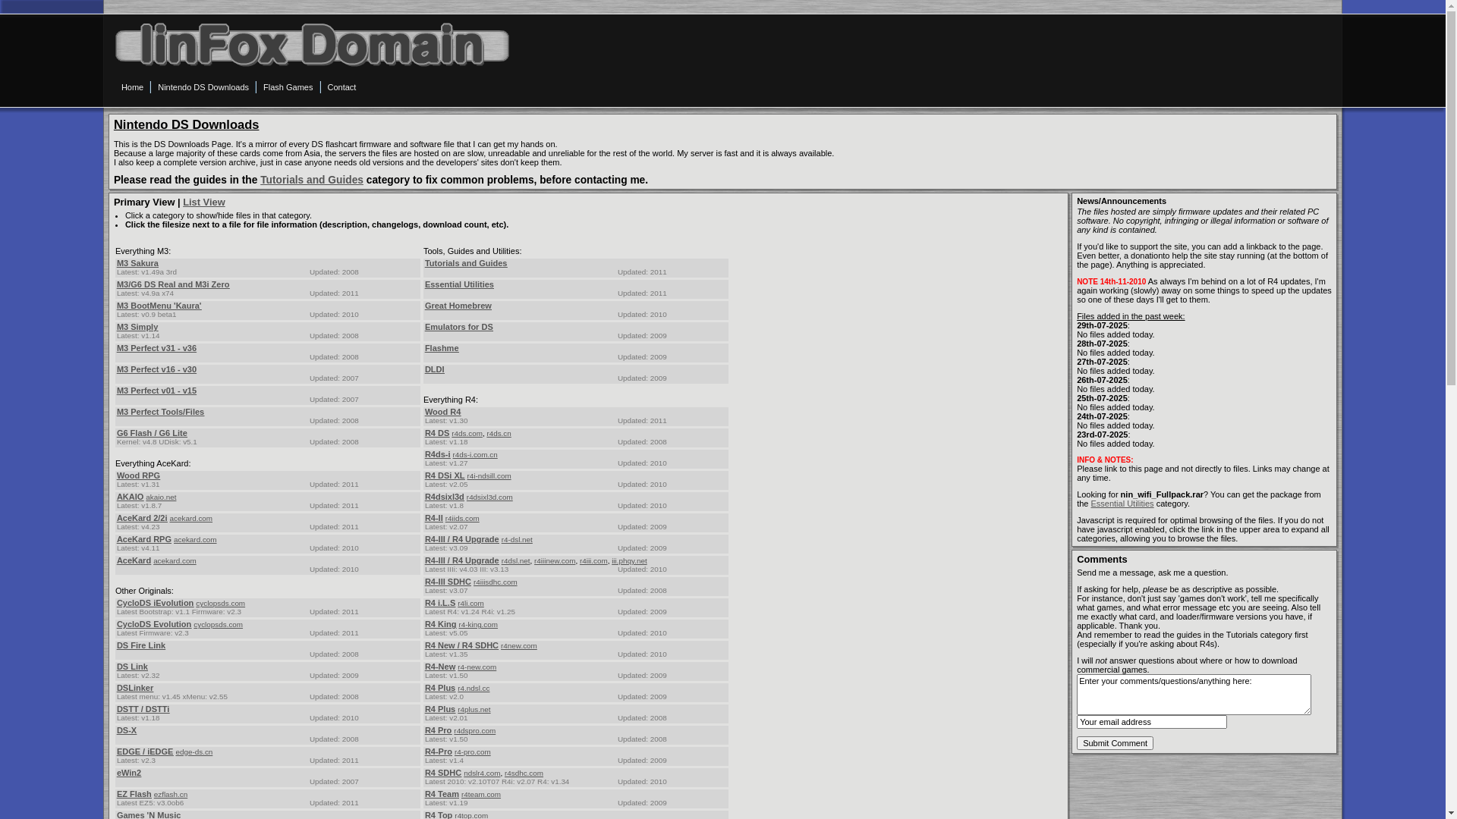This screenshot has height=819, width=1457.
Task: Open R4-III SDHC category
Action: click(x=448, y=582)
